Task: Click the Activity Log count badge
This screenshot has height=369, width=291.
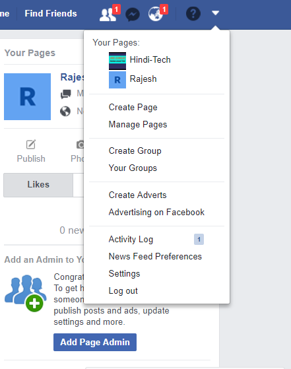Action: click(199, 240)
